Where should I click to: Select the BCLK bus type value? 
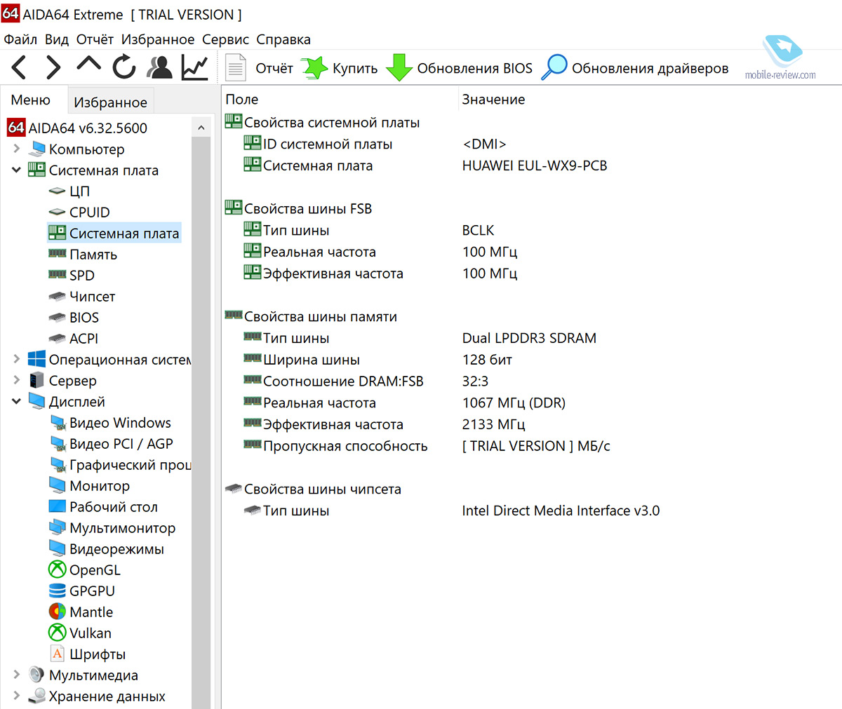478,230
